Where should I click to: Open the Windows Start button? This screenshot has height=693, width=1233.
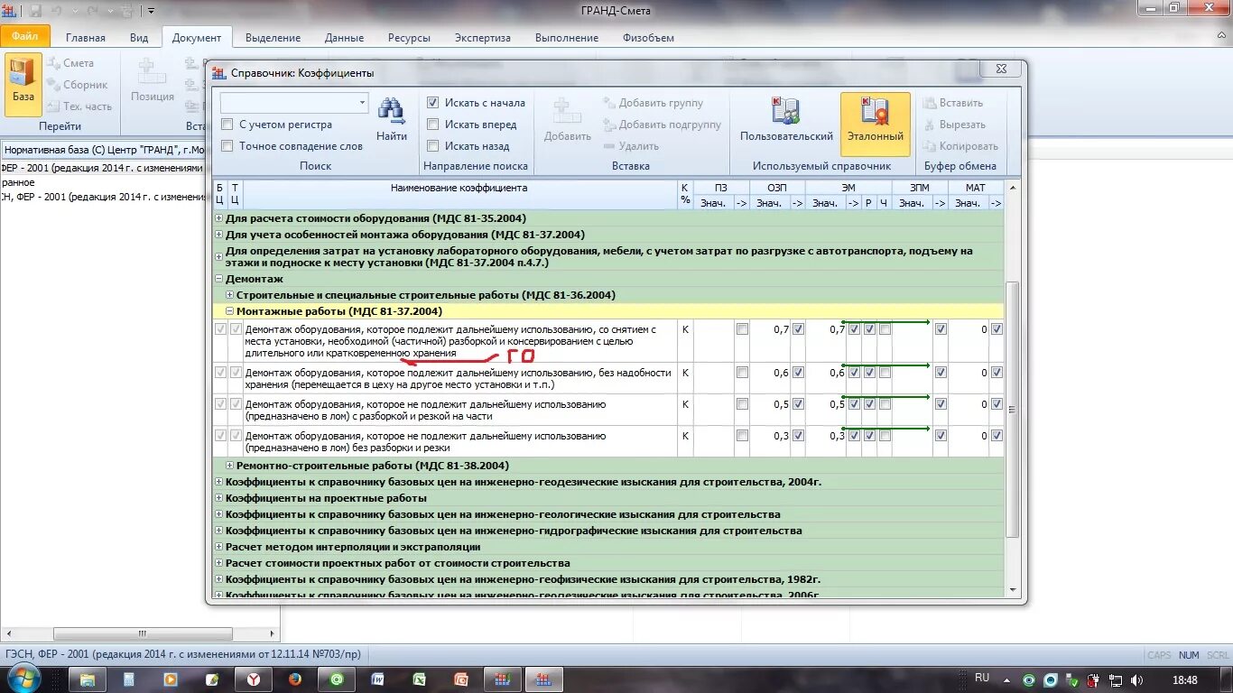22,679
